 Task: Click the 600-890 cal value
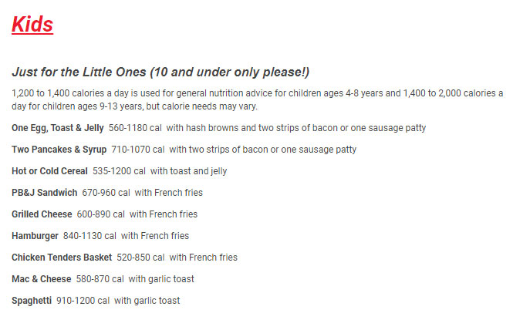[x=100, y=214]
